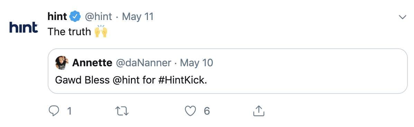
Task: Open the quoted tweet card from Annette
Action: (228, 71)
